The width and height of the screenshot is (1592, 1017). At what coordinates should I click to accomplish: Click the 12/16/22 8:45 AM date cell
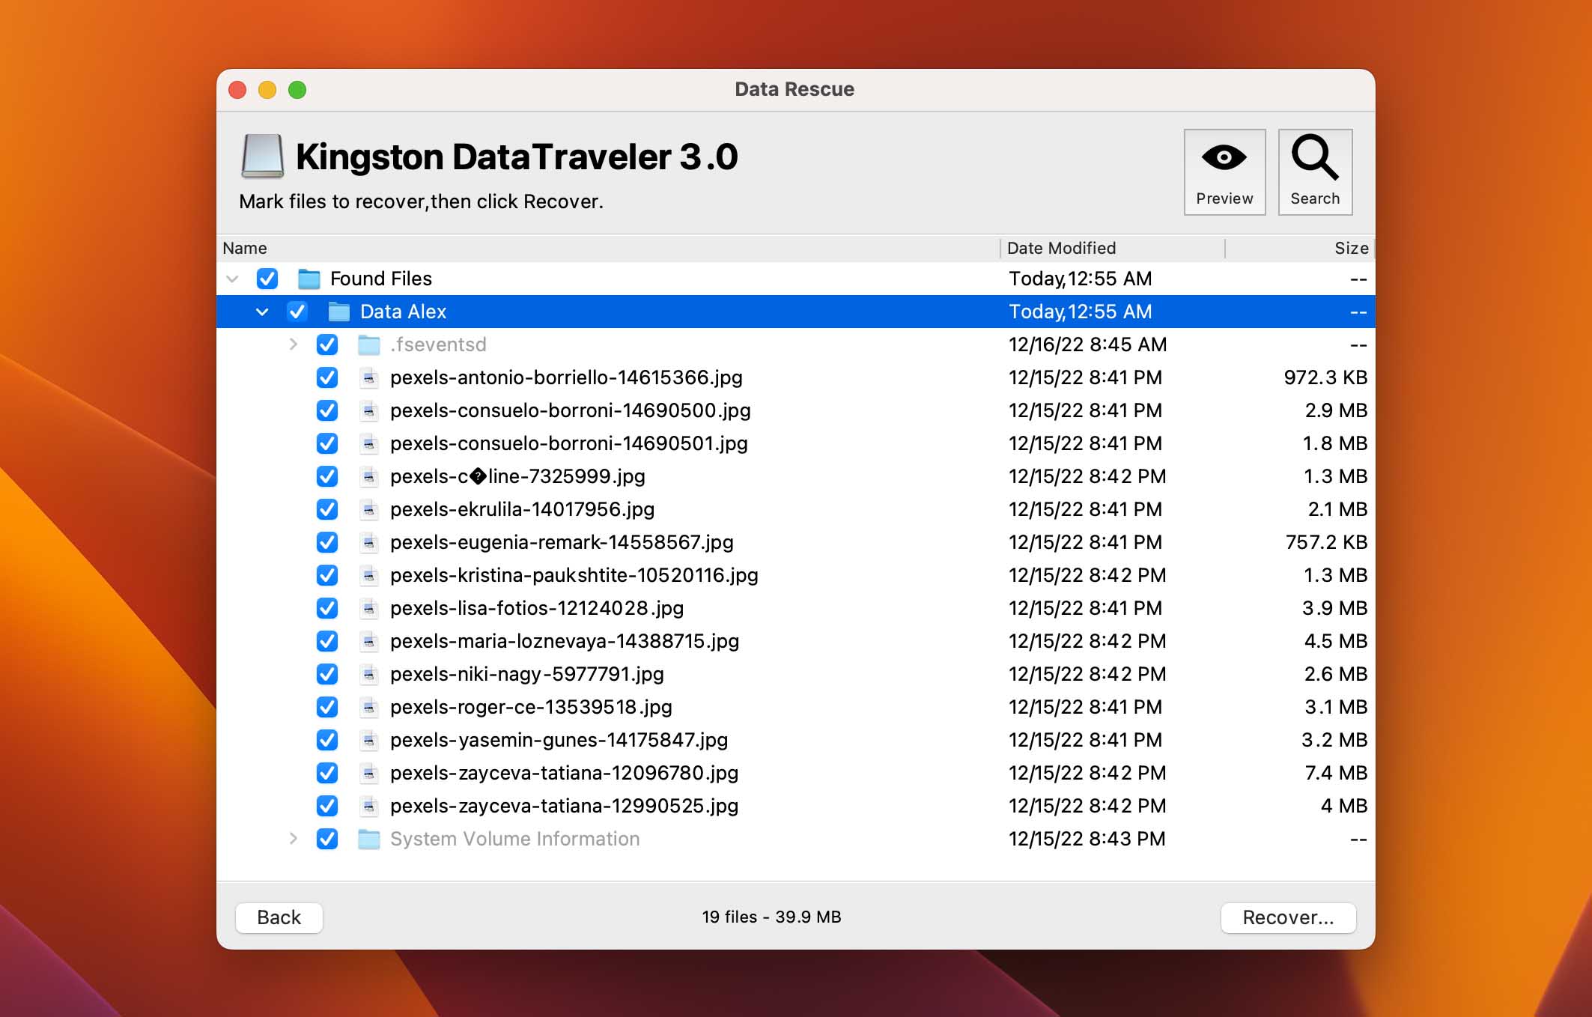click(x=1088, y=345)
